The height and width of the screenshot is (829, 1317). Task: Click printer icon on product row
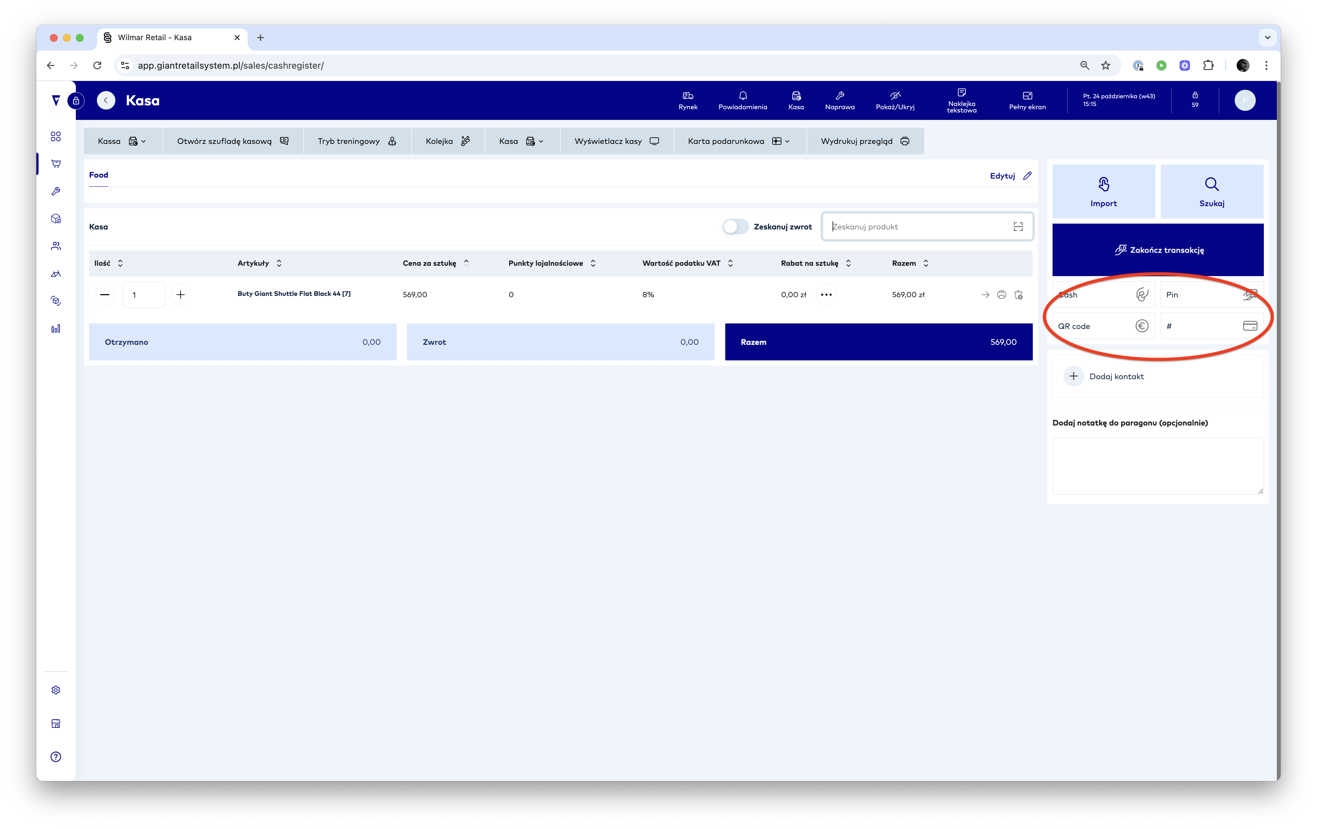coord(1001,295)
